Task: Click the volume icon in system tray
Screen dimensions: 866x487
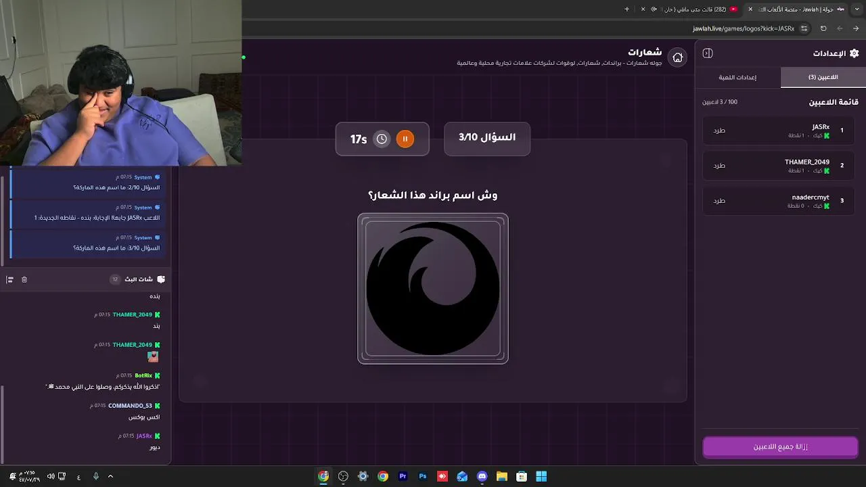Action: [51, 476]
